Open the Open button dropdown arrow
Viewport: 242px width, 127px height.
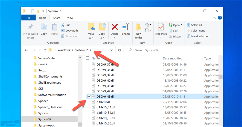[182, 25]
